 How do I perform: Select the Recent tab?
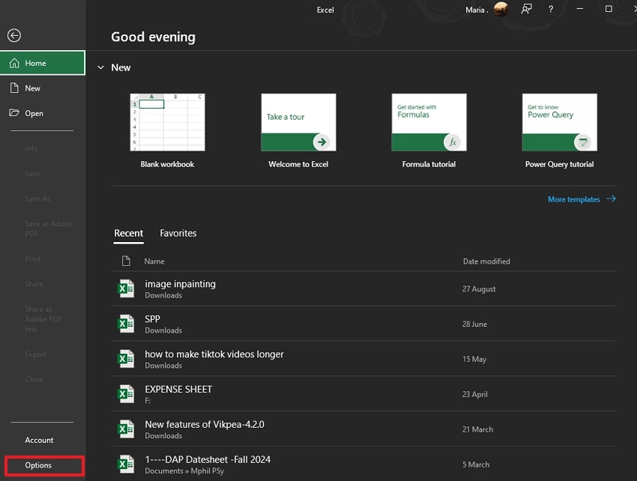click(x=128, y=233)
